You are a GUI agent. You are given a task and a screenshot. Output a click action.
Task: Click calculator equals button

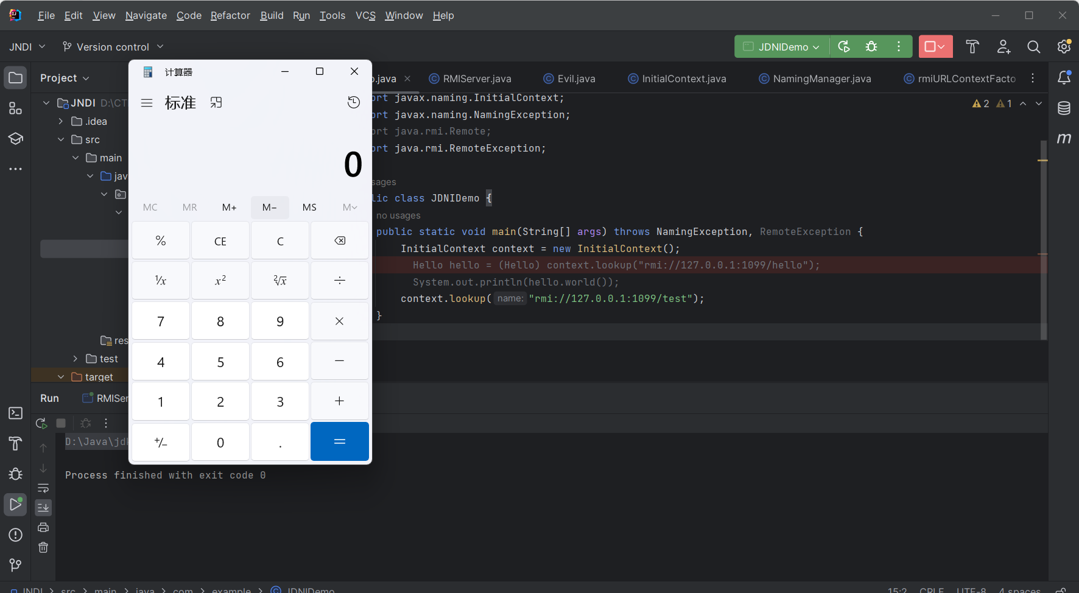[x=340, y=441]
